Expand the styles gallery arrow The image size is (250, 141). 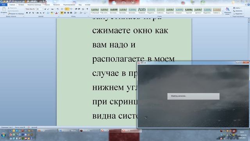tap(223, 13)
